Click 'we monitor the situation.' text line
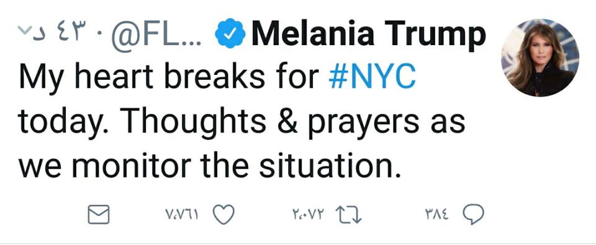 click(210, 165)
